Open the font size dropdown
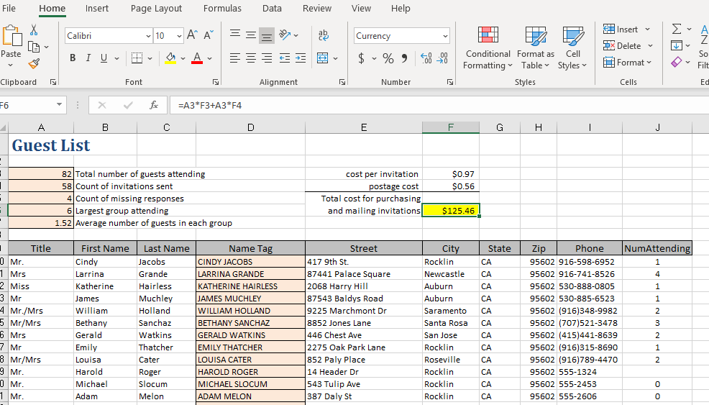This screenshot has width=709, height=405. coord(179,36)
